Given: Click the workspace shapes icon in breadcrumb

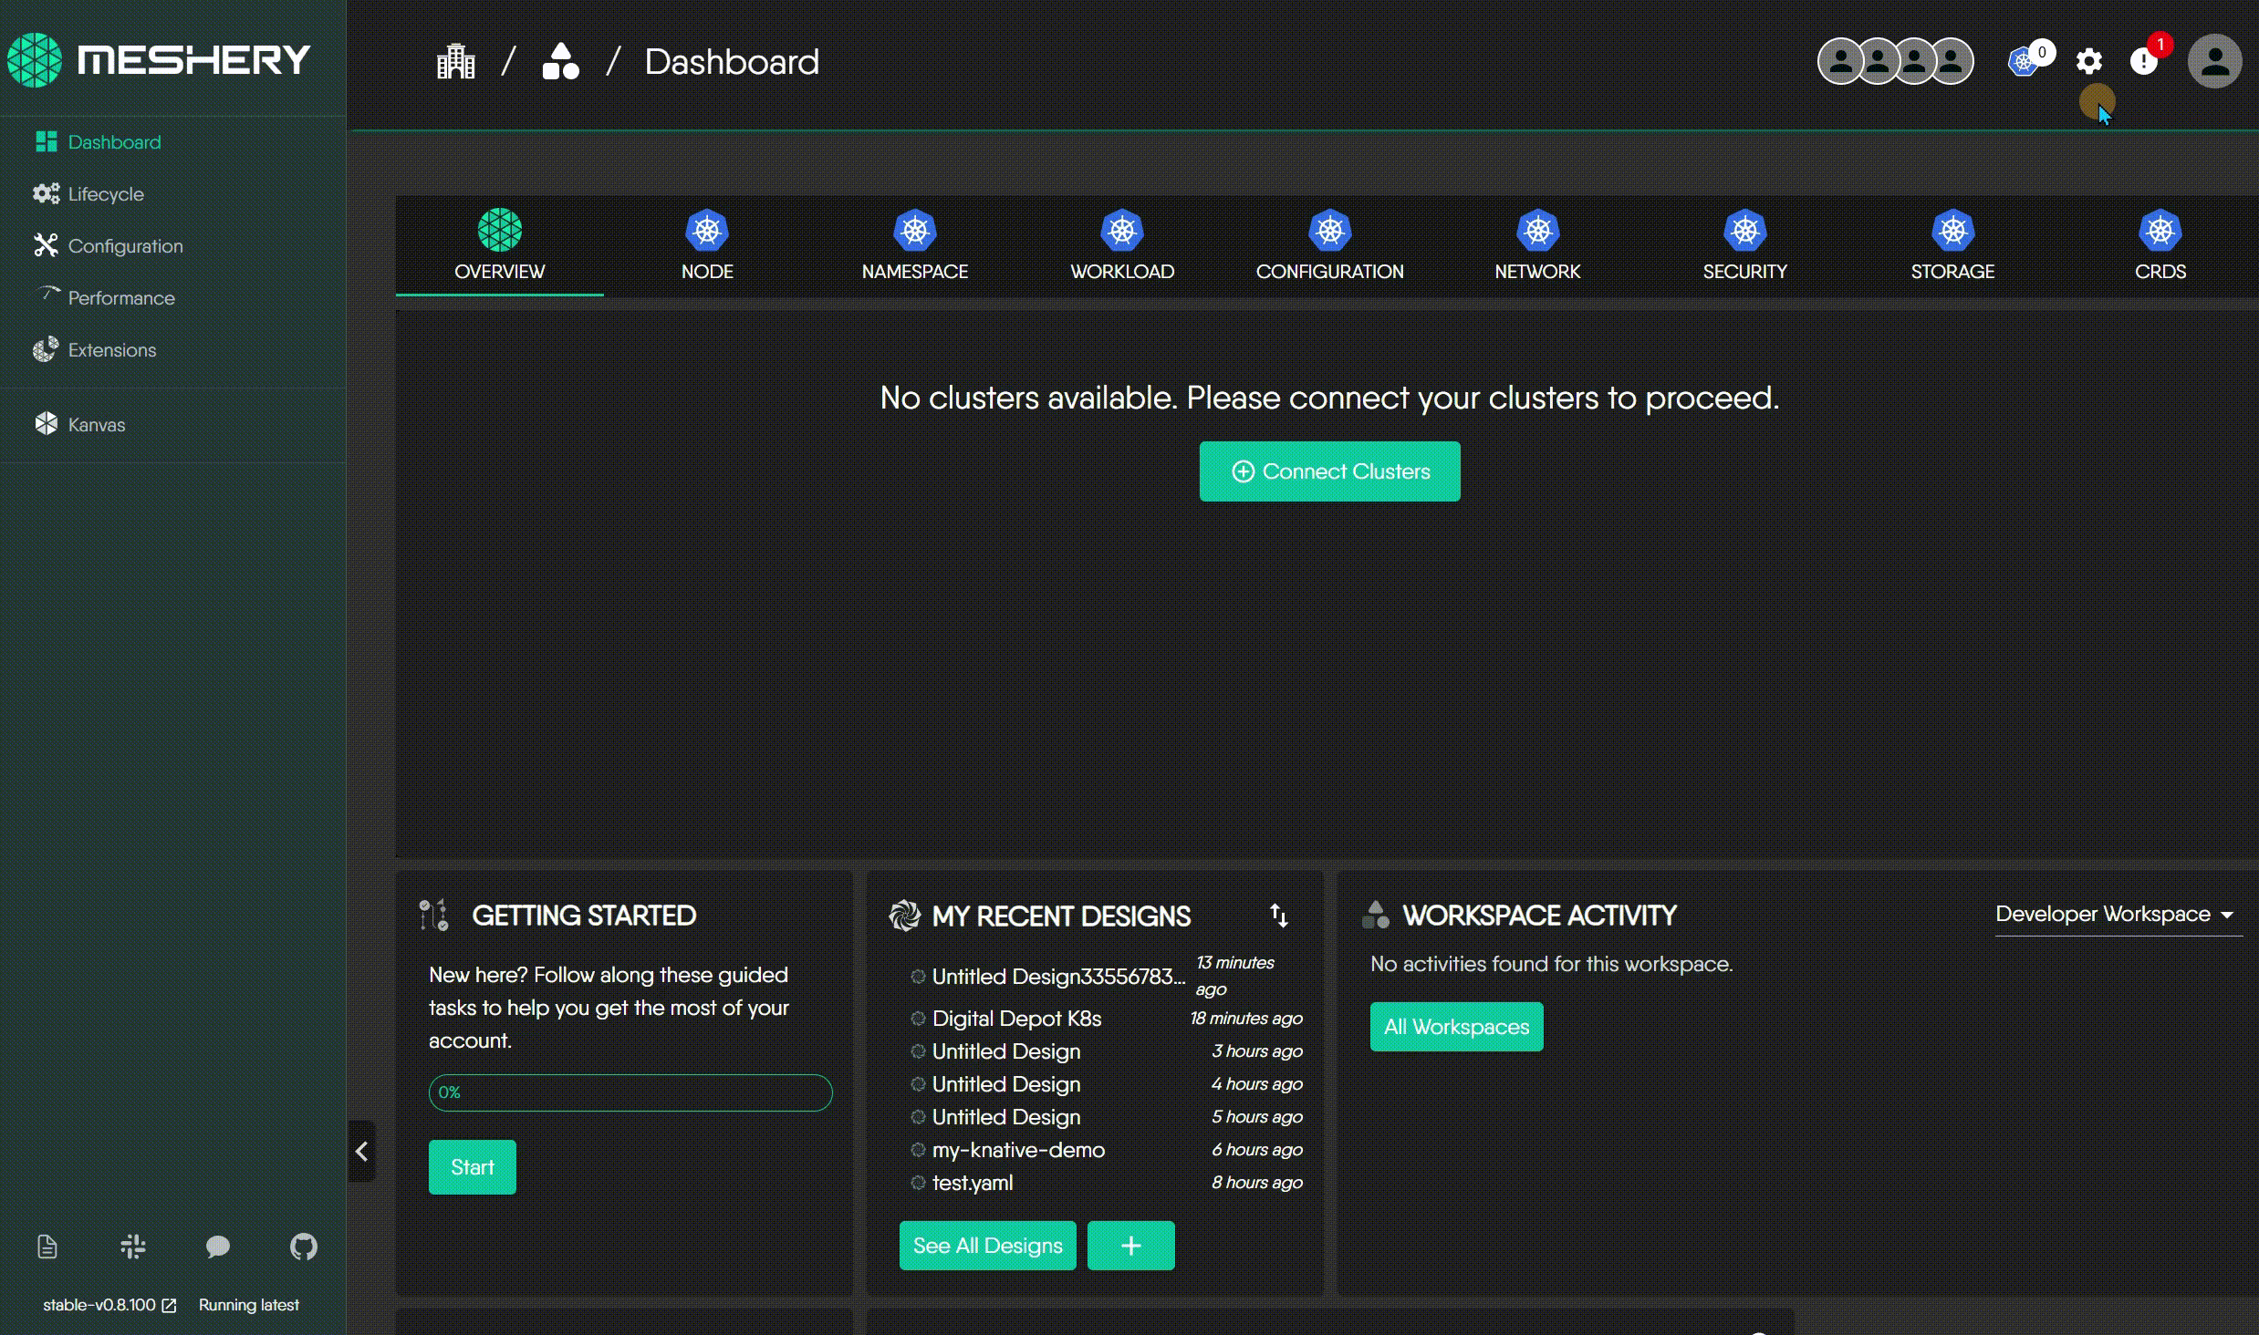Looking at the screenshot, I should (560, 62).
